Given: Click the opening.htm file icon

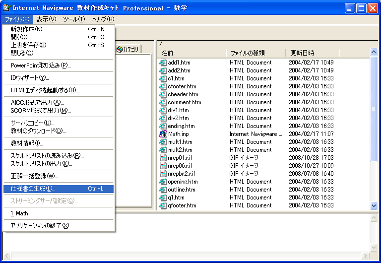Looking at the screenshot, I should click(x=163, y=182).
